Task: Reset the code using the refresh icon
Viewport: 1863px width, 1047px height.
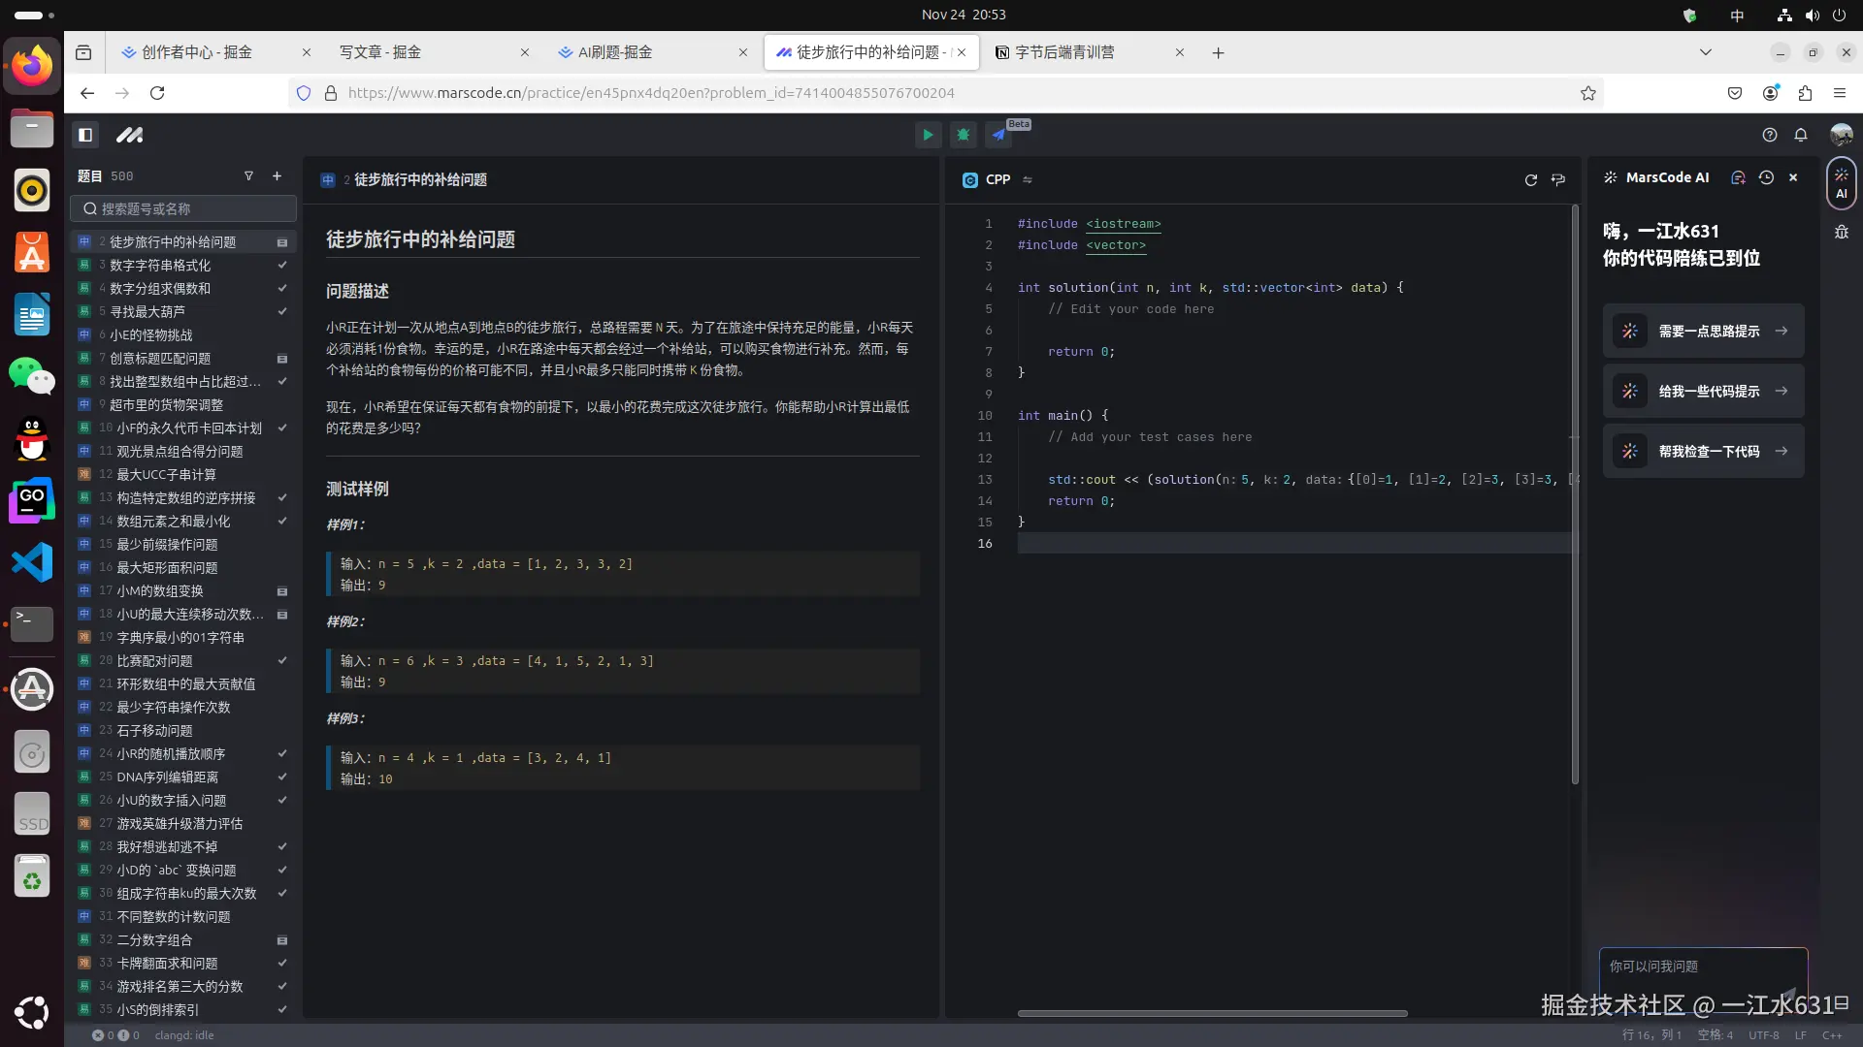Action: click(x=1530, y=179)
